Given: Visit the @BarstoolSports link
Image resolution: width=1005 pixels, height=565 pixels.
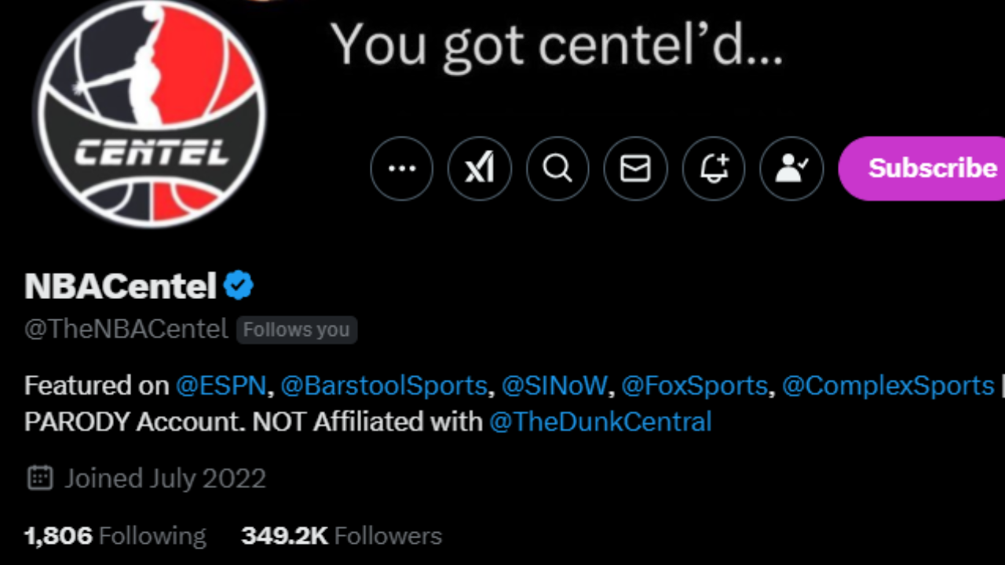Looking at the screenshot, I should pos(384,385).
